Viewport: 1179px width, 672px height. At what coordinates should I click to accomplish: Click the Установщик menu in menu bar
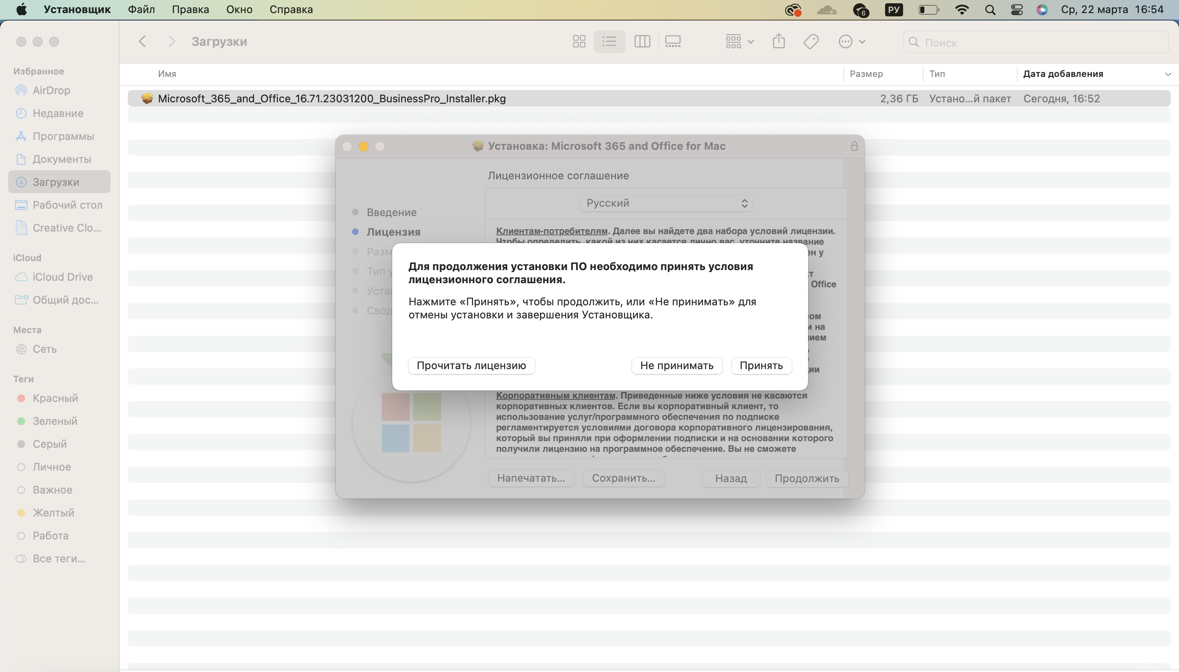pos(78,10)
